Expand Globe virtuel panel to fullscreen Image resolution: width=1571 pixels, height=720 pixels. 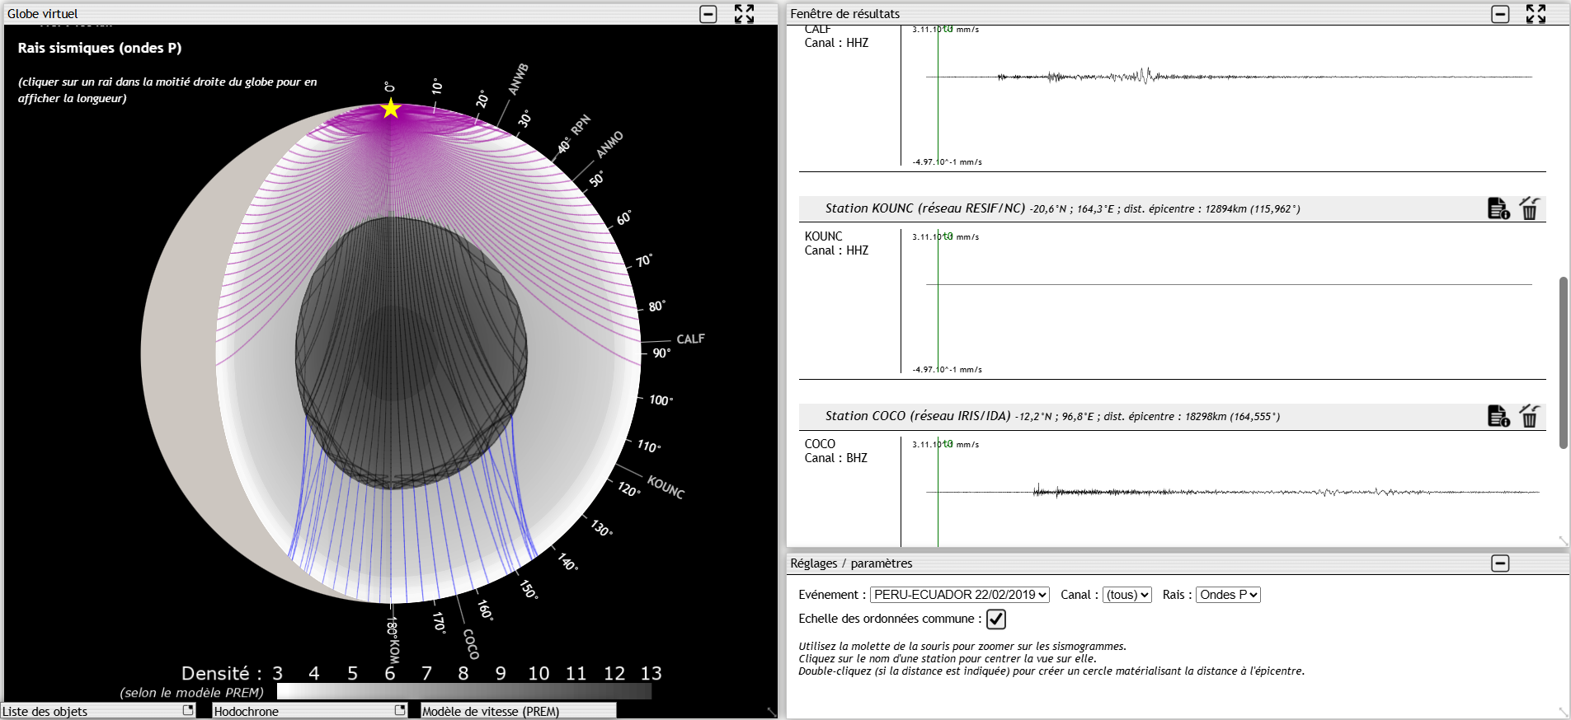(744, 14)
